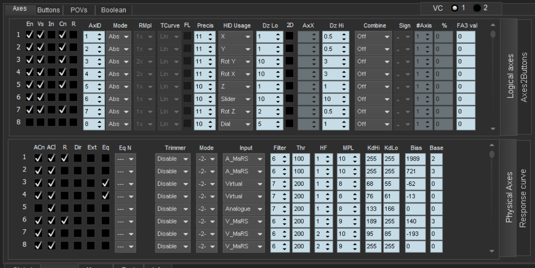Enable ACn checkbox for physical axis 5

38,209
